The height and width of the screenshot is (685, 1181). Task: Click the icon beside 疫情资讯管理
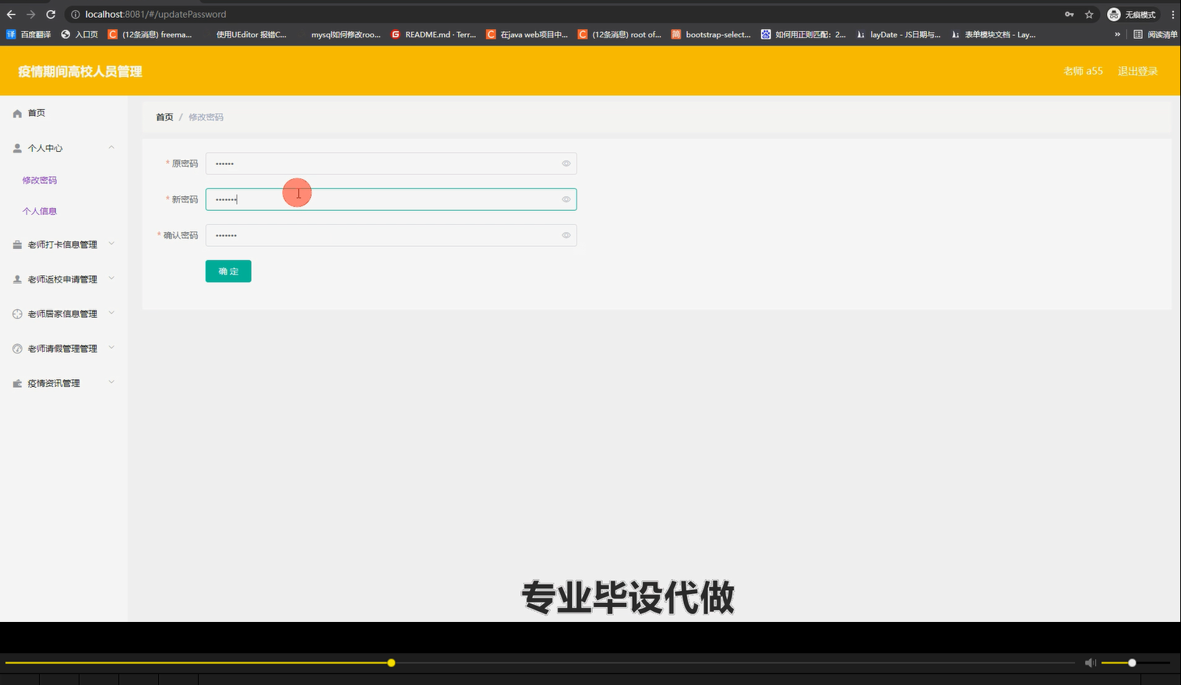pos(17,384)
